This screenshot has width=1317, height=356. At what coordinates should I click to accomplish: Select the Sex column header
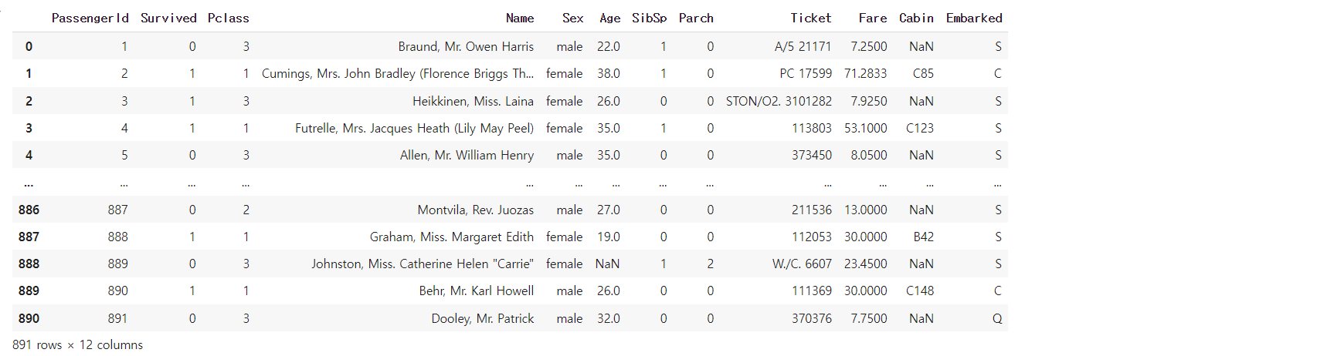pyautogui.click(x=572, y=18)
